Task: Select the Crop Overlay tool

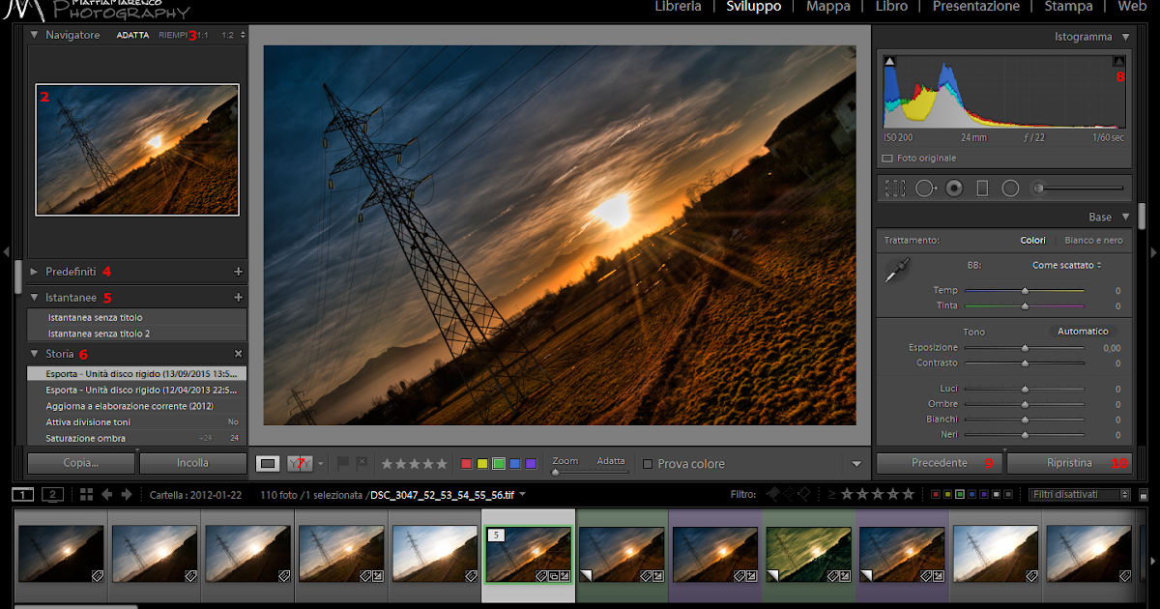Action: point(895,188)
